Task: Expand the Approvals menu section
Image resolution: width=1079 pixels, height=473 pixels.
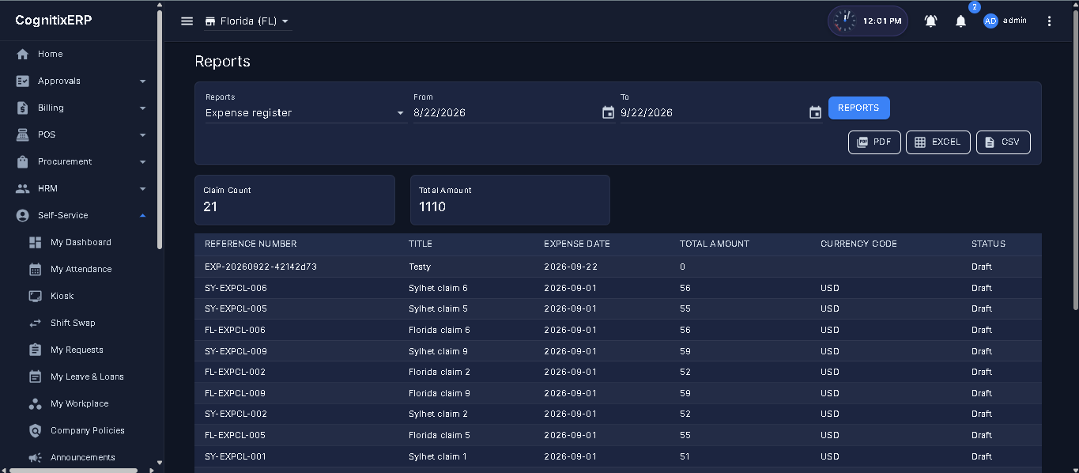Action: click(81, 81)
